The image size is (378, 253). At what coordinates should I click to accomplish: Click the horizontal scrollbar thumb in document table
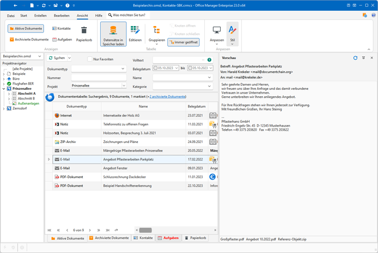146,230
